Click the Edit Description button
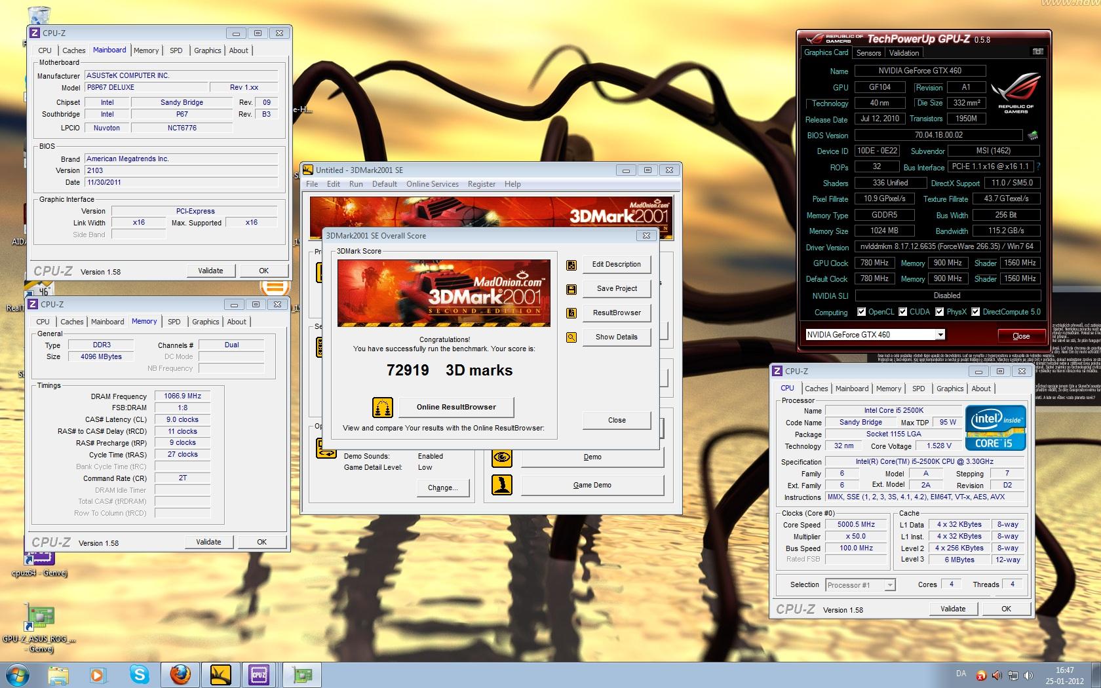Image resolution: width=1101 pixels, height=688 pixels. point(616,265)
